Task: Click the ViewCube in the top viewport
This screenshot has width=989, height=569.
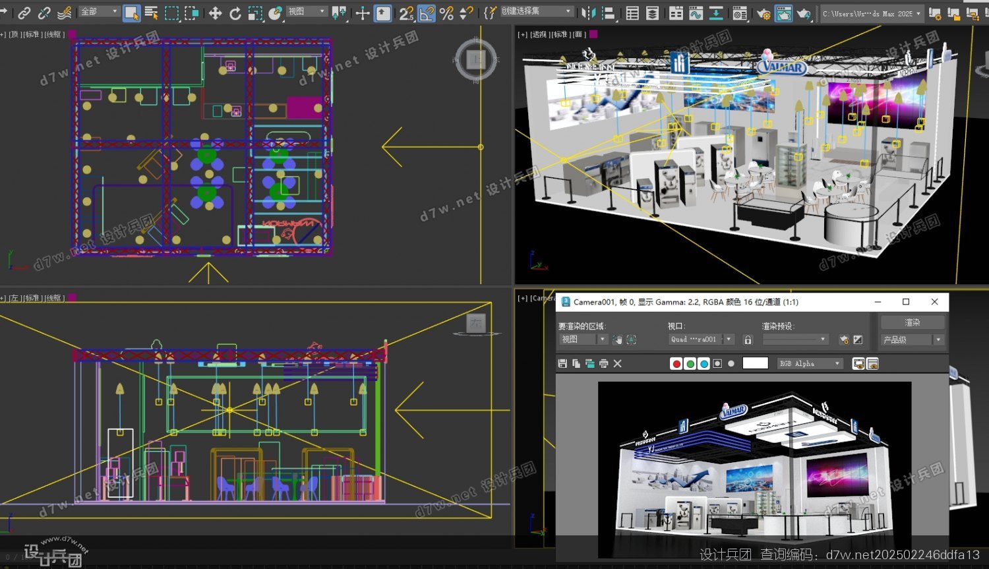Action: point(475,59)
